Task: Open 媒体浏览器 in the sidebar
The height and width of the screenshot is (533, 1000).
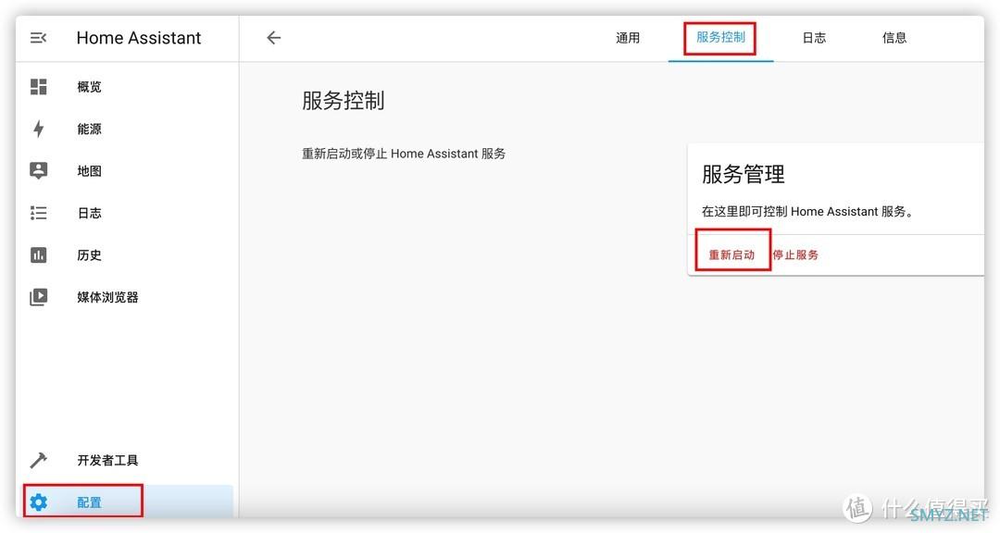Action: click(x=107, y=297)
